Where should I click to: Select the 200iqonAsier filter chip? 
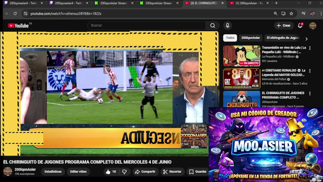coord(251,38)
